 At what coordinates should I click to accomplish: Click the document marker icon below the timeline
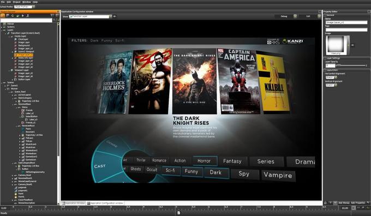(x=178, y=213)
